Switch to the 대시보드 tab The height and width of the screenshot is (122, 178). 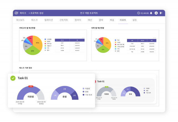coord(21,20)
